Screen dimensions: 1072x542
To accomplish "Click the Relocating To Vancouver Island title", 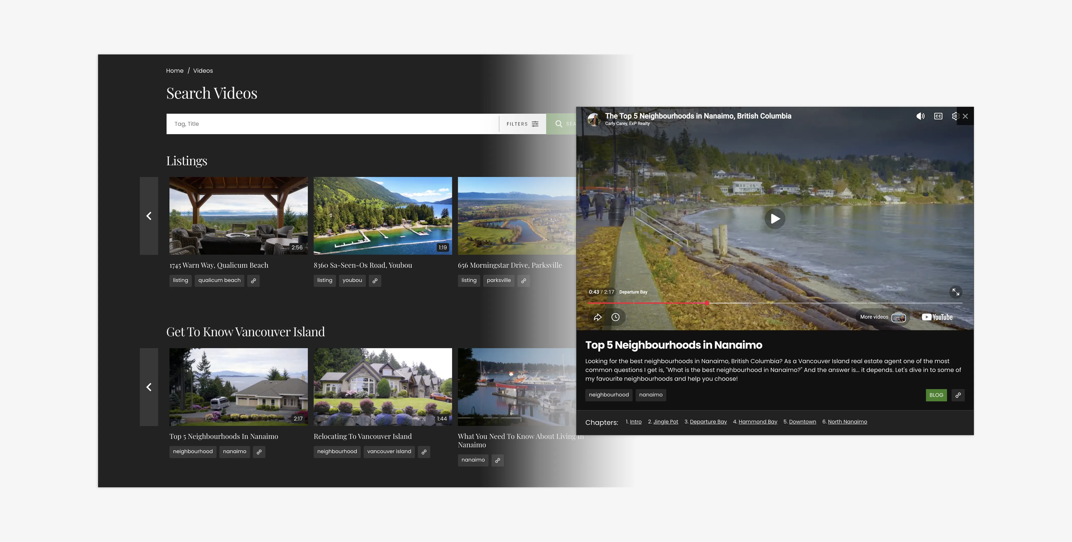I will [x=363, y=436].
